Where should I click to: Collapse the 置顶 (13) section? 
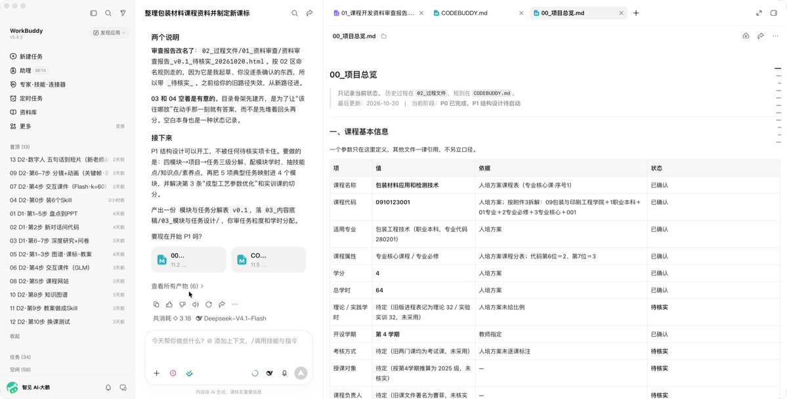[20, 146]
